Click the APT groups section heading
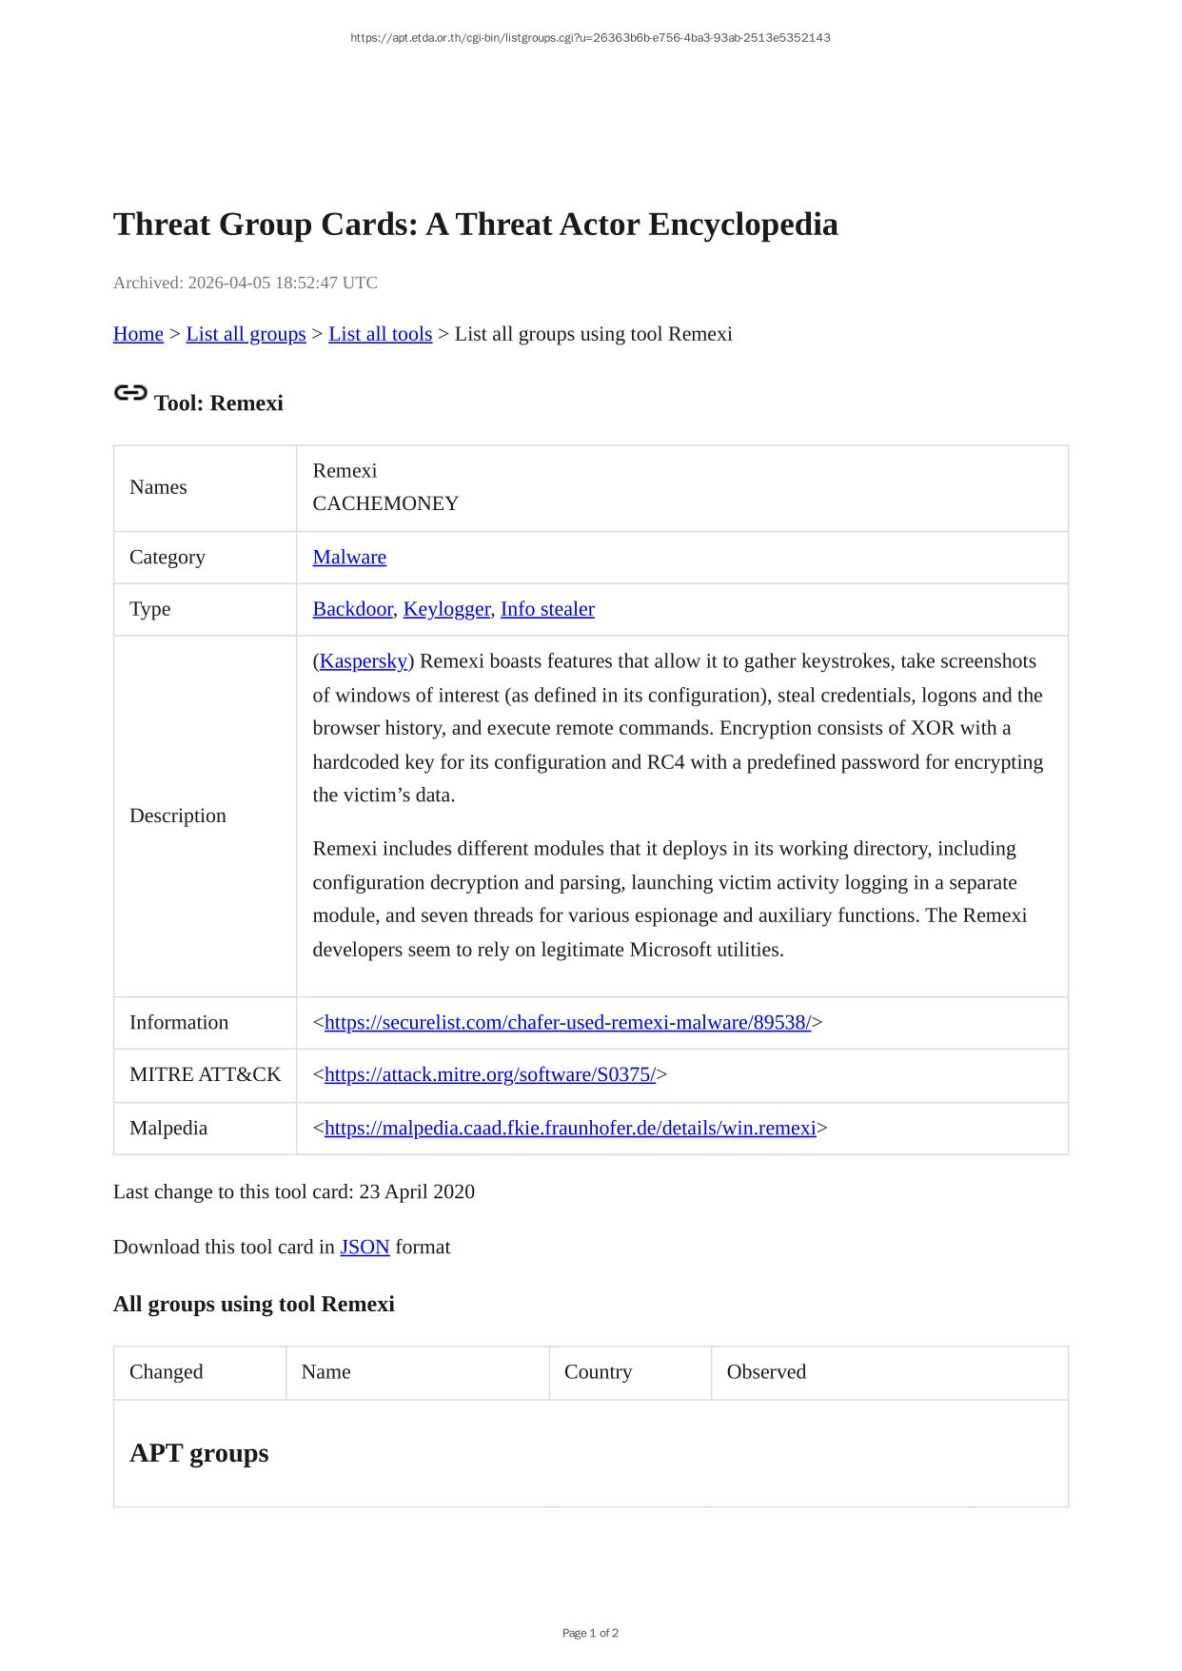The width and height of the screenshot is (1182, 1671). (199, 1453)
